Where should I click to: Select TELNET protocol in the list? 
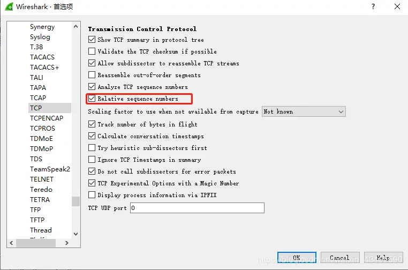pyautogui.click(x=42, y=179)
